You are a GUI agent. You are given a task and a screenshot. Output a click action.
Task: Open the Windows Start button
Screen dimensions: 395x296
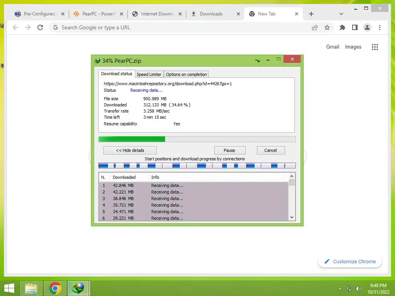point(9,288)
